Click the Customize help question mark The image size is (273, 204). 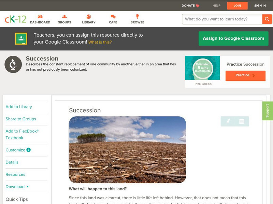pos(29,150)
